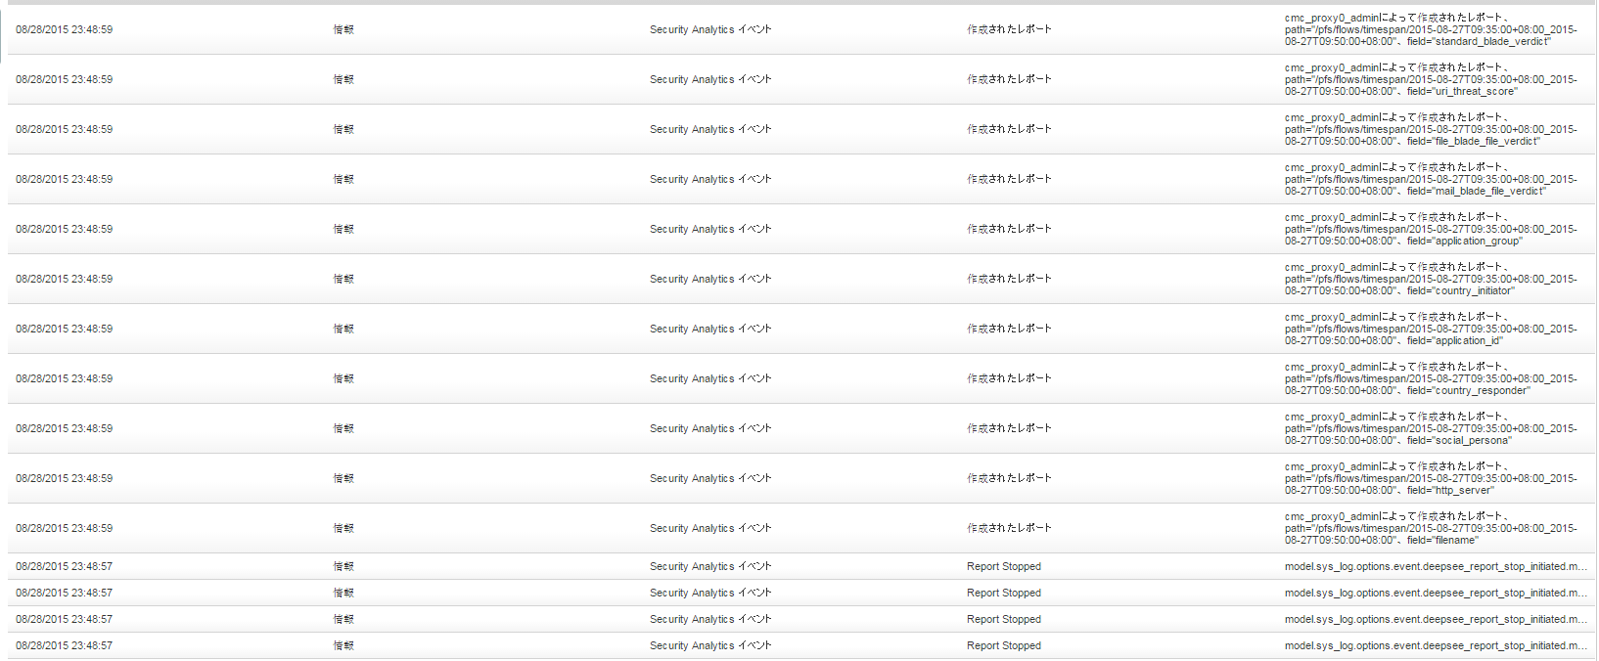Click 'Security Analytics イベント' in the standard_blade_verdict row
Screen dimensions: 1599x661
pos(710,29)
